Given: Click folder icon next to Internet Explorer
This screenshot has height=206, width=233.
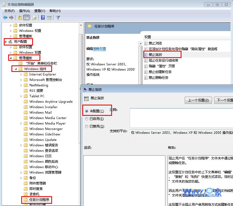Looking at the screenshot, I should (26, 74).
